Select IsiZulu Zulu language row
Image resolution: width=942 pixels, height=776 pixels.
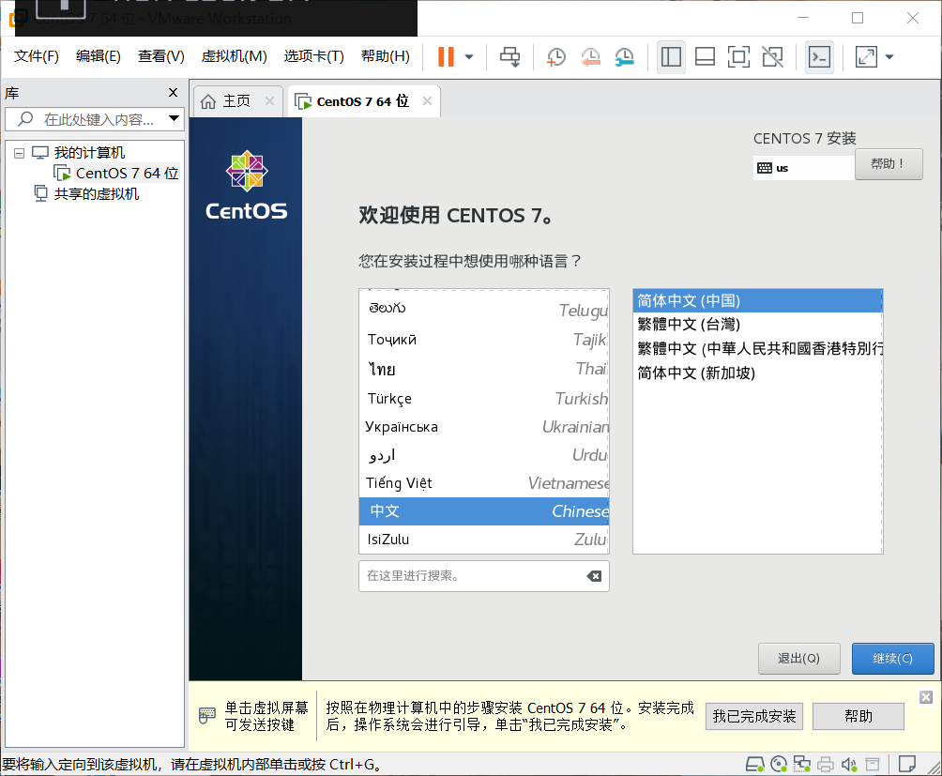coord(484,540)
